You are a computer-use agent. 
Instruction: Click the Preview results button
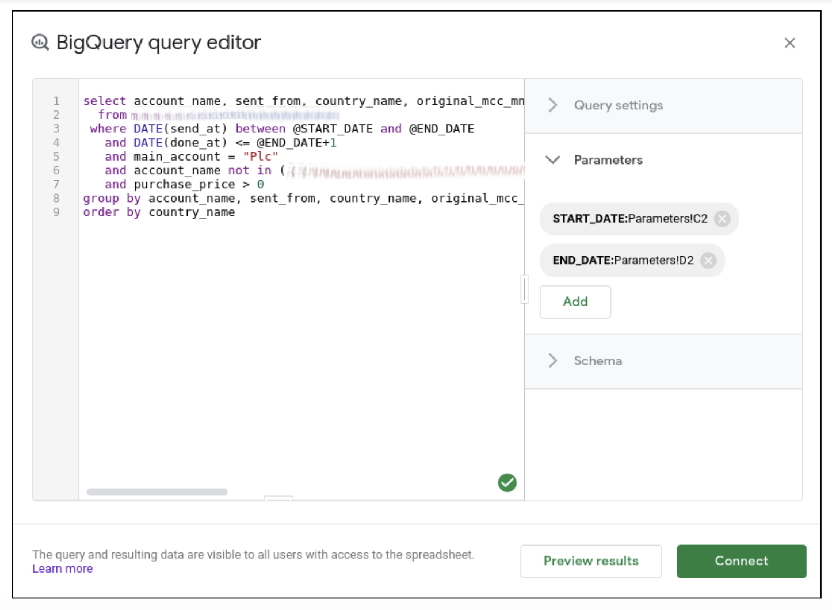pos(590,561)
